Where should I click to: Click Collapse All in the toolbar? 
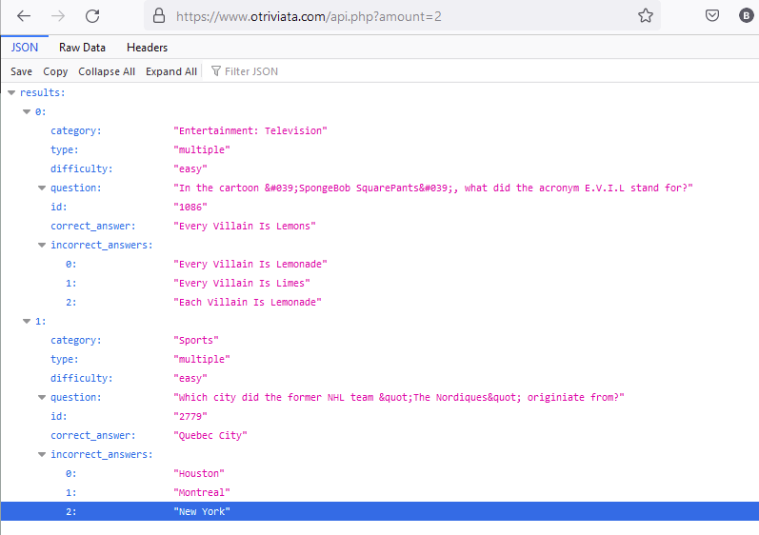[107, 71]
